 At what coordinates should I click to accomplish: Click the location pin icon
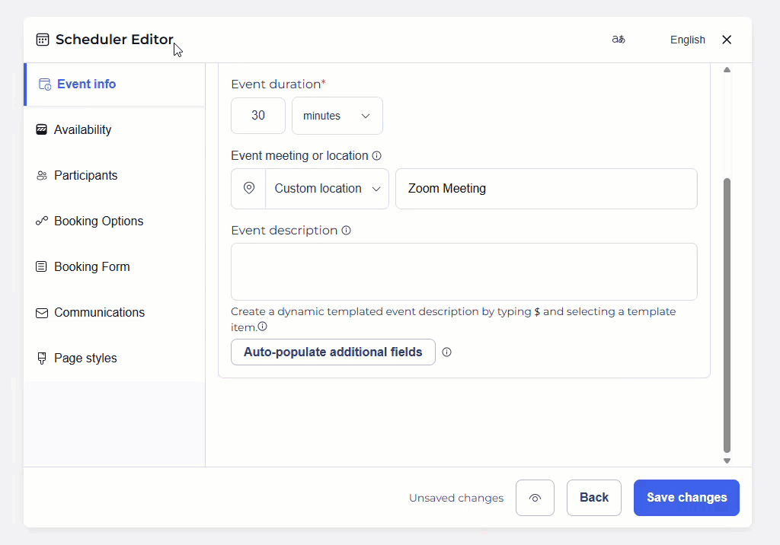(248, 189)
